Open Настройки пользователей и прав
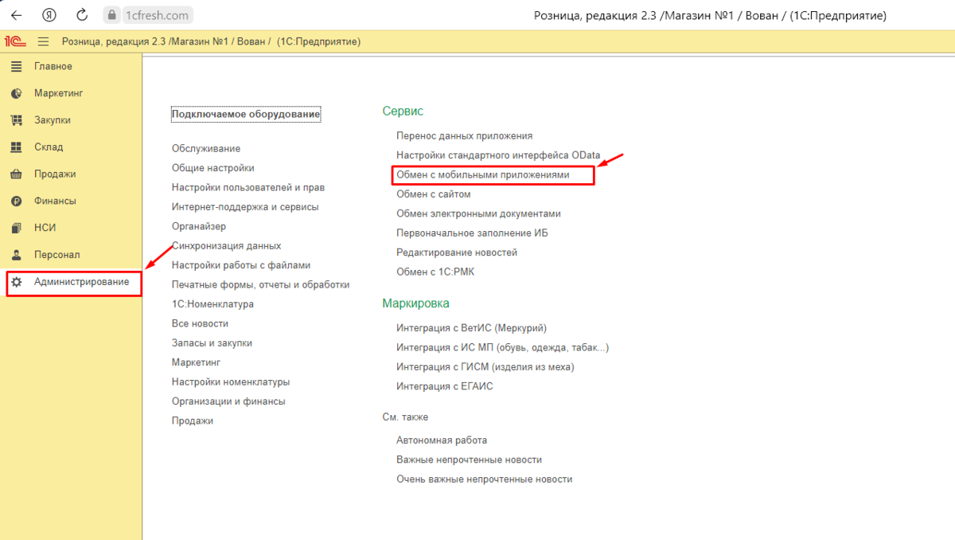 248,187
